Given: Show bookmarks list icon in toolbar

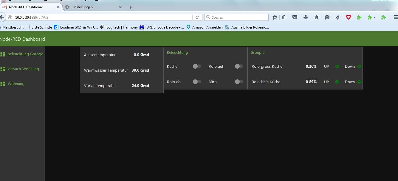Looking at the screenshot, I should point(284,17).
